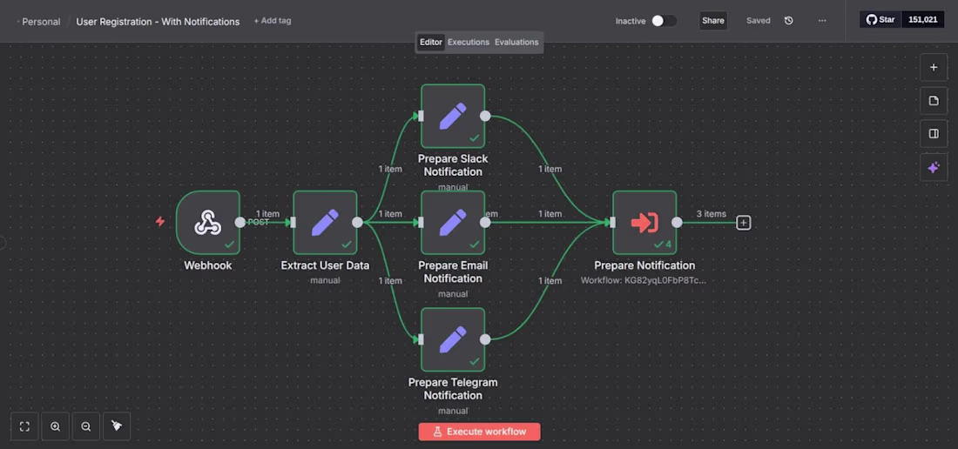Add a sticky note to canvas
958x449 pixels.
point(934,101)
